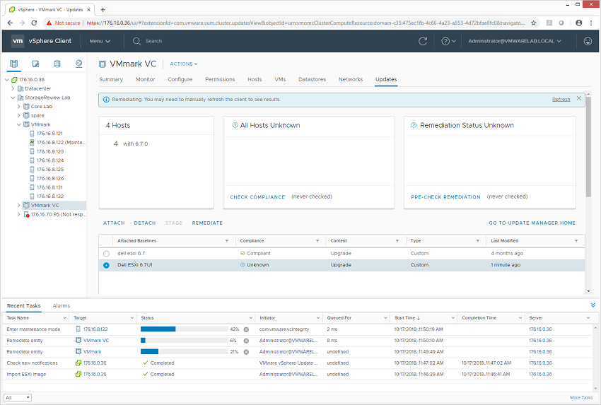Image resolution: width=601 pixels, height=405 pixels.
Task: Click the 21% Remediate entity progress bar
Action: point(185,351)
